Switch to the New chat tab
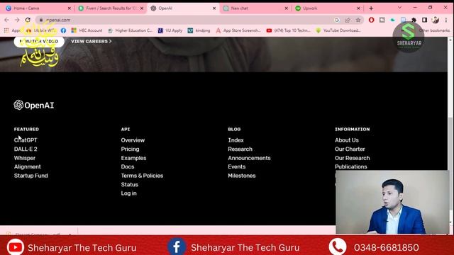The height and width of the screenshot is (255, 454). (x=255, y=8)
